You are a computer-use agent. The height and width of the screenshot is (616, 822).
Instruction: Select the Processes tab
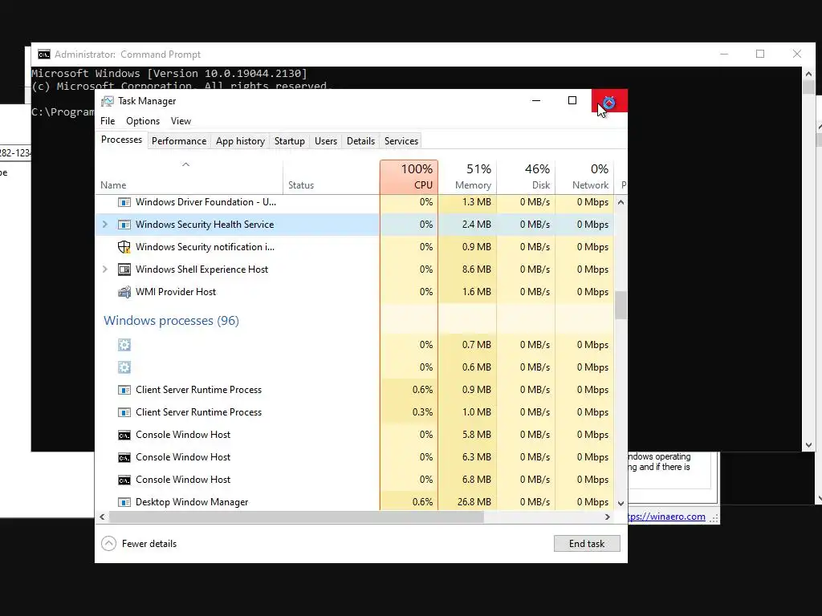click(x=122, y=140)
